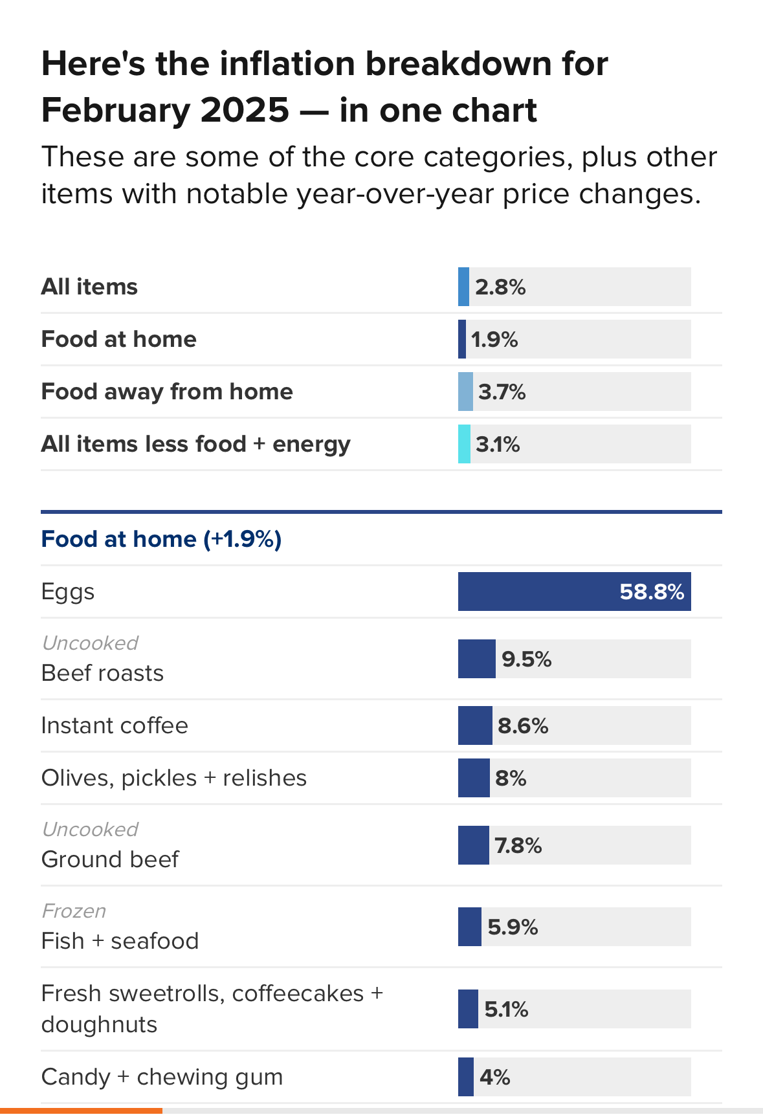Click the Candy + chewing gum 4% bar
The image size is (763, 1117).
pos(466,1077)
